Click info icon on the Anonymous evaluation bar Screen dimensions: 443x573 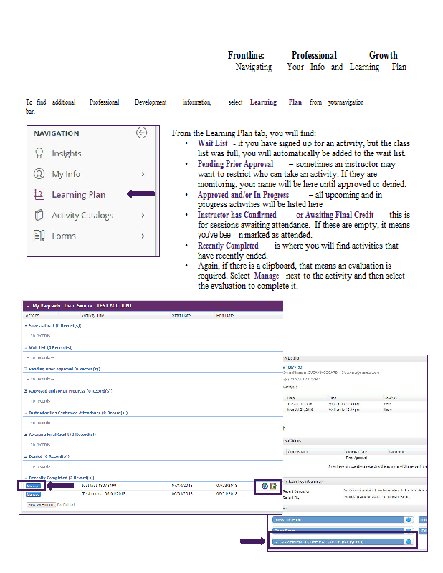[x=409, y=542]
